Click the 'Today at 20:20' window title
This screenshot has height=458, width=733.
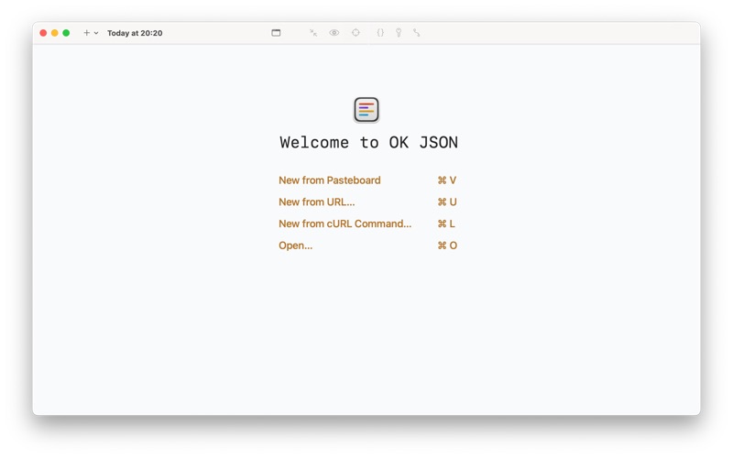pyautogui.click(x=135, y=33)
